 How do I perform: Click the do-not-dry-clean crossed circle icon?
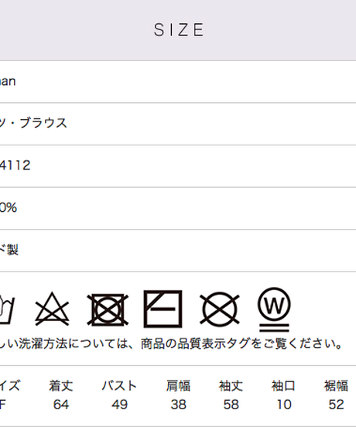click(x=220, y=309)
